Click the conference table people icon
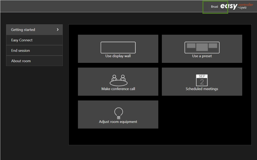257x160 pixels. click(118, 80)
